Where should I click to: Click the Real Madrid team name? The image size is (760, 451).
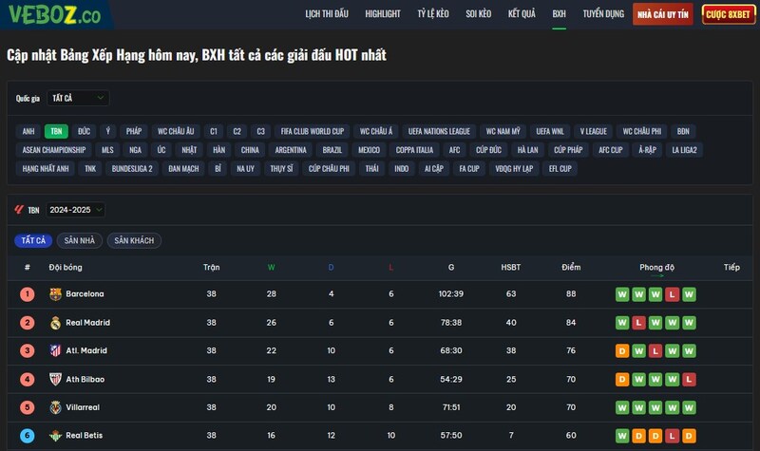click(x=87, y=323)
